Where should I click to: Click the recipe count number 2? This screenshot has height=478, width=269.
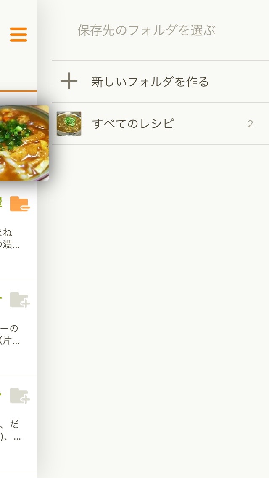click(250, 124)
